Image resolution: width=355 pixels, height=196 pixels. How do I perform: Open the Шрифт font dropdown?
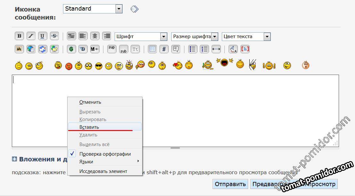tap(141, 37)
